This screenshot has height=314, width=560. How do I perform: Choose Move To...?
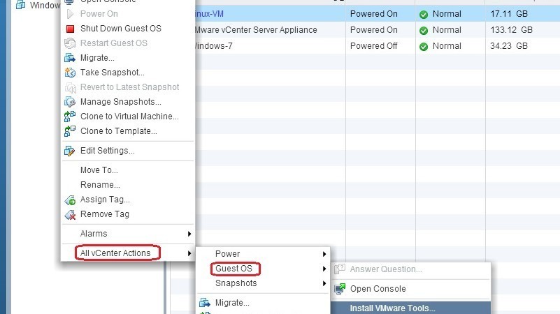(x=99, y=170)
